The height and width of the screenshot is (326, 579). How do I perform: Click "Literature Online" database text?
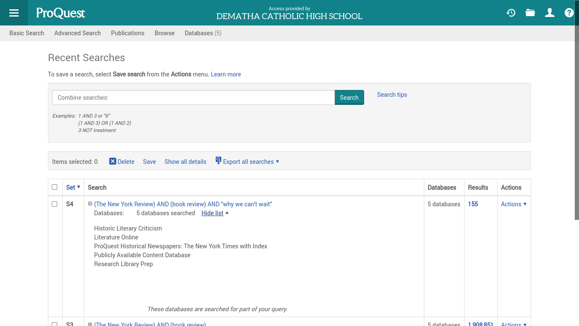click(x=116, y=237)
